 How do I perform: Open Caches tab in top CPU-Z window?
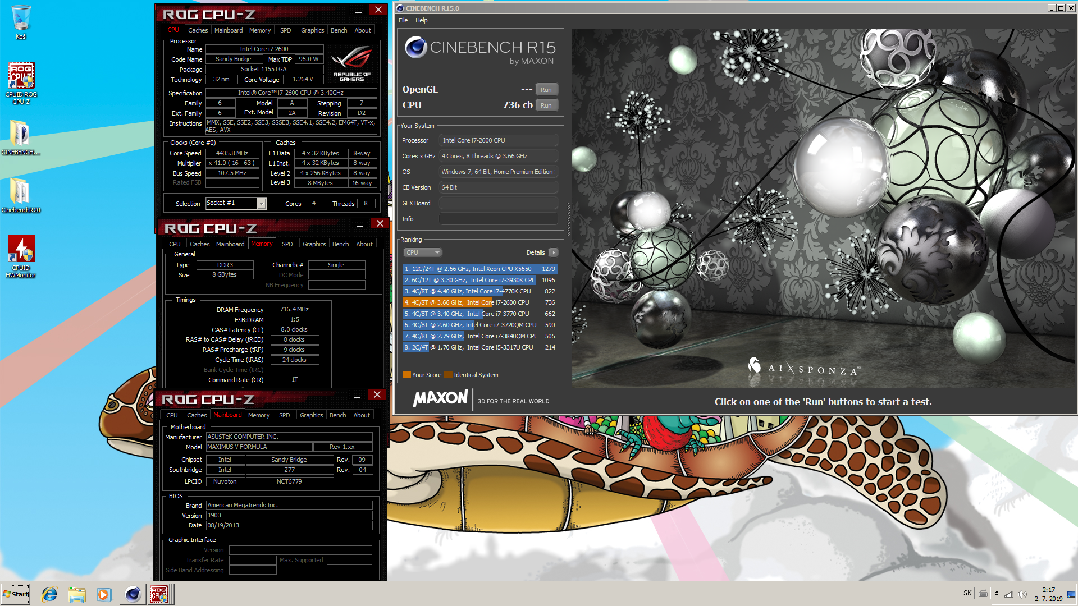[198, 30]
